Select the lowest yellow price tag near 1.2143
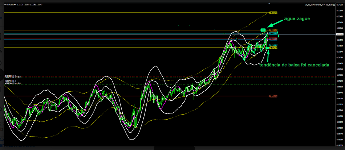 [273, 48]
